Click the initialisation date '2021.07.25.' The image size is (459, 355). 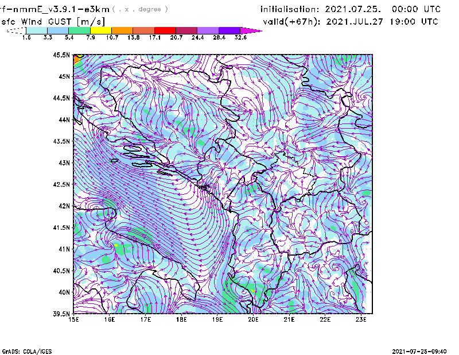pos(353,9)
